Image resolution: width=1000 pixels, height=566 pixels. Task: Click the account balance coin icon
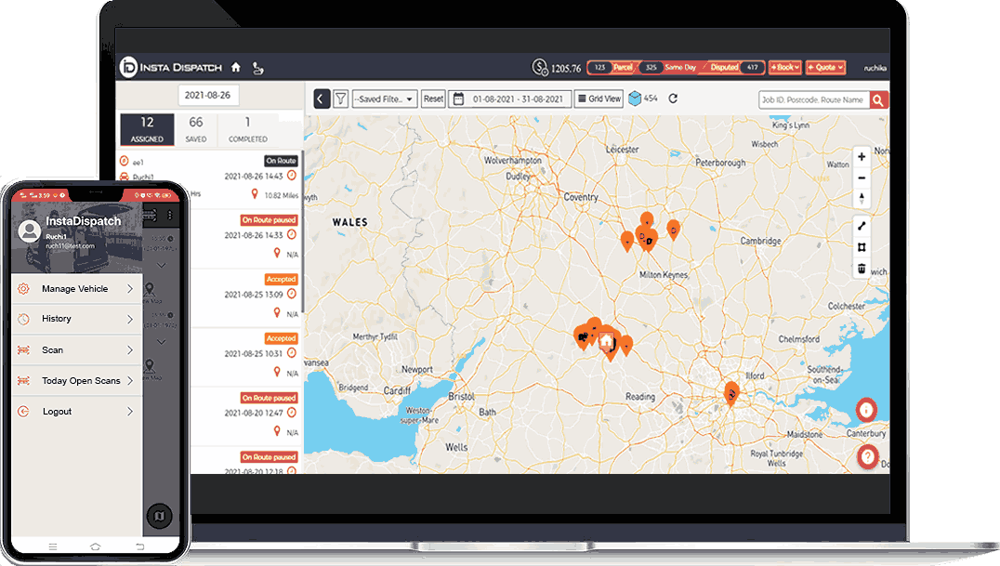coord(540,67)
